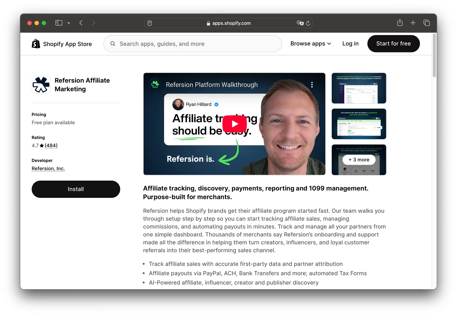Image resolution: width=457 pixels, height=316 pixels.
Task: Click the Refersion Affiliate Marketing heading
Action: pos(82,85)
